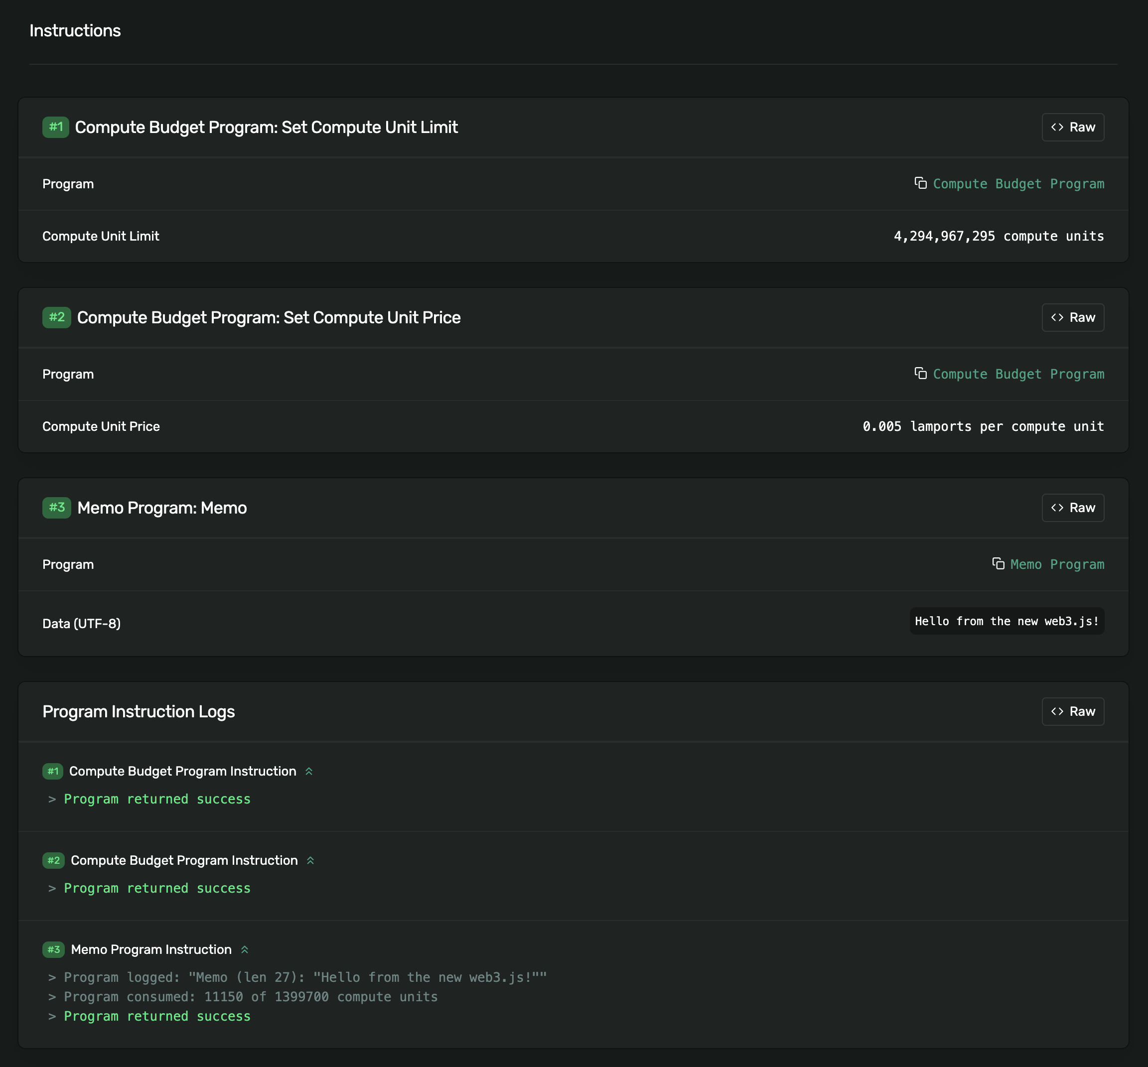Show Raw view for Set Compute Unit Limit
The image size is (1148, 1067).
tap(1072, 127)
